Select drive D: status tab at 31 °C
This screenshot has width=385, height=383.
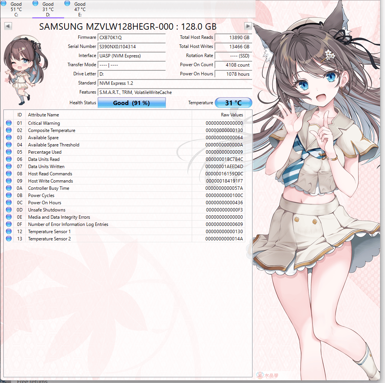click(48, 9)
